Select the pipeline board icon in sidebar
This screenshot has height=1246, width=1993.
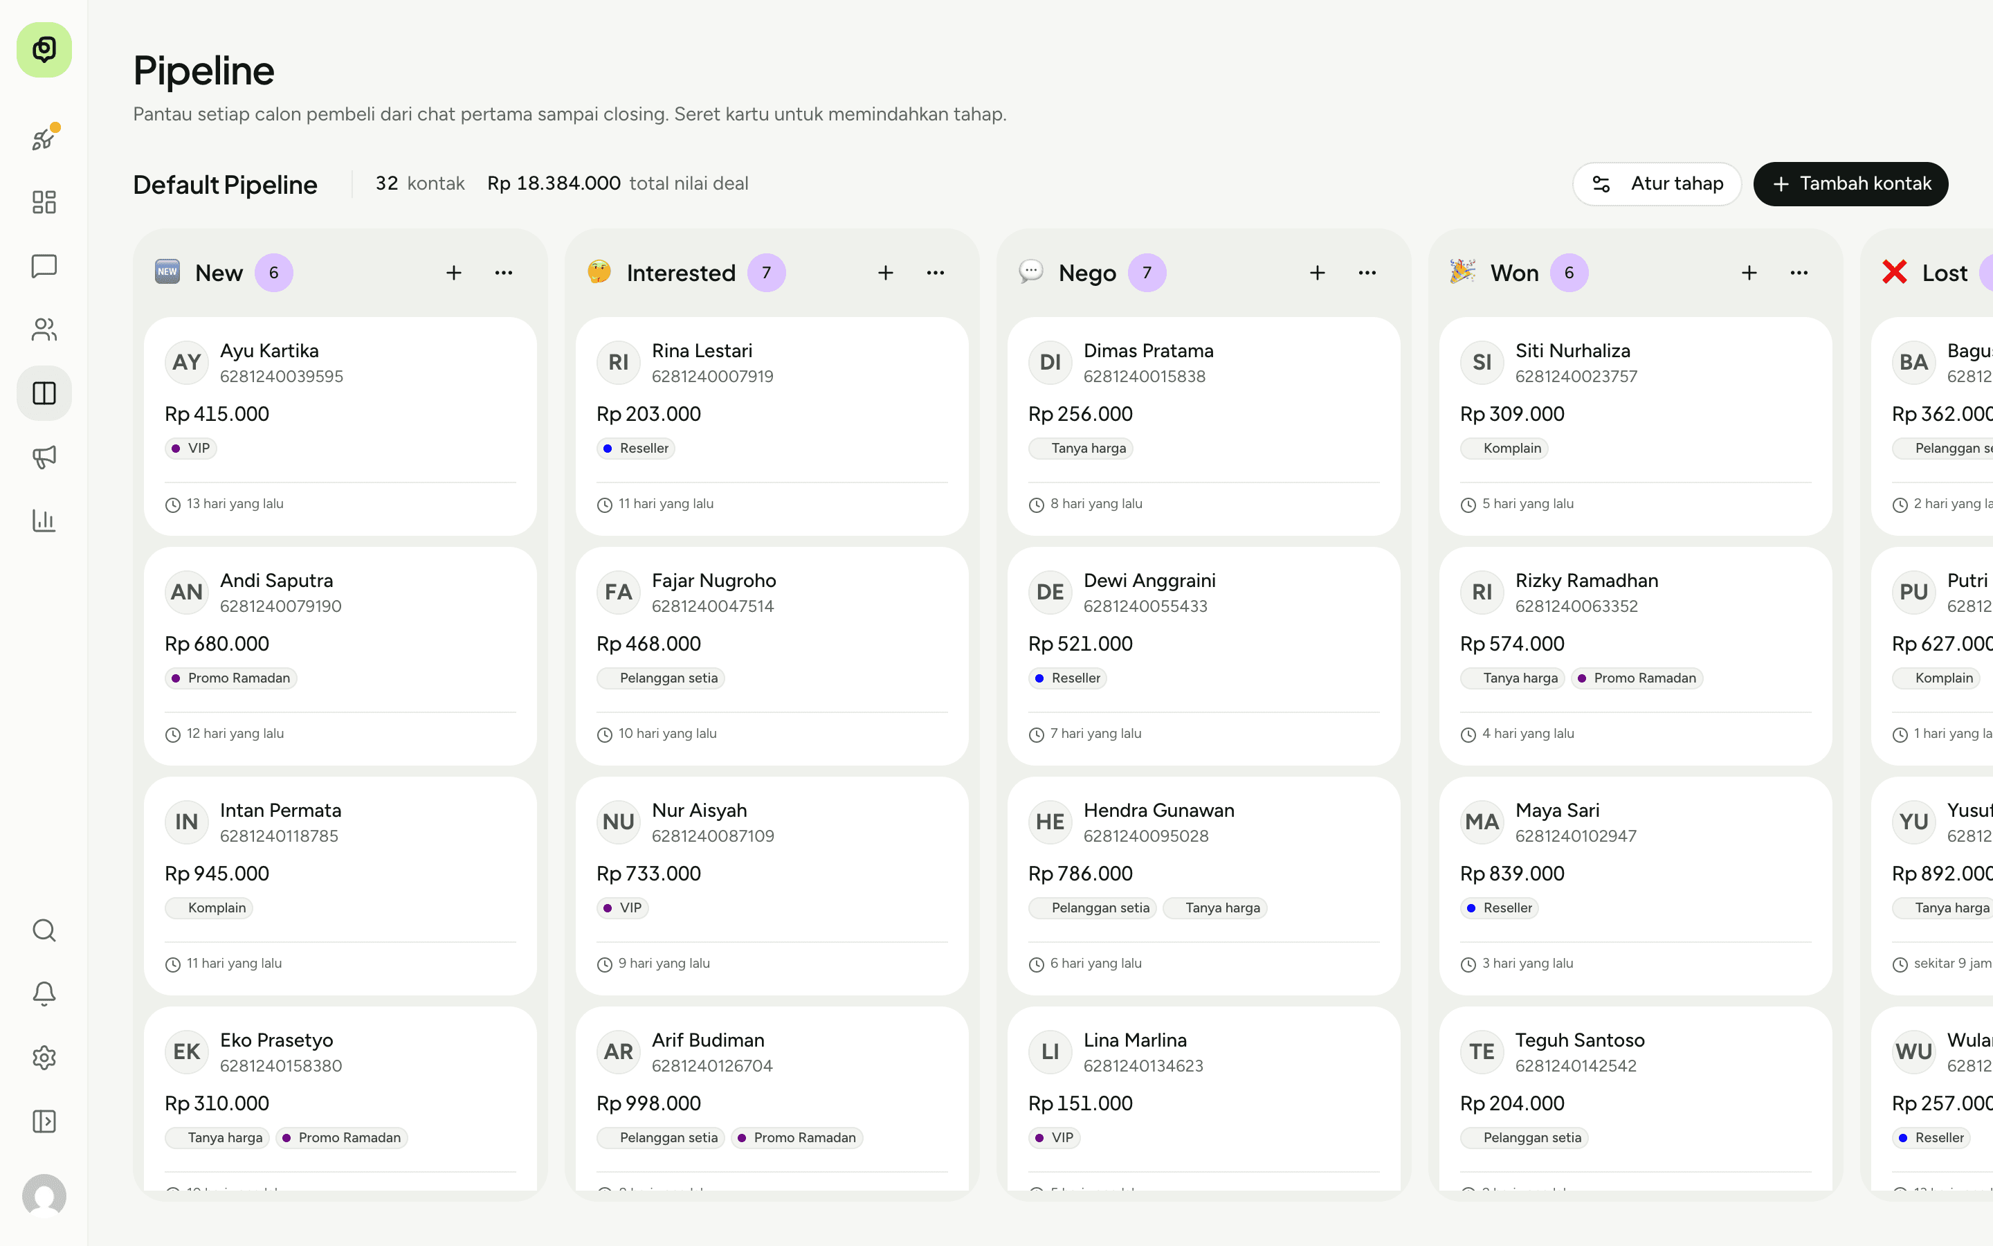point(44,393)
